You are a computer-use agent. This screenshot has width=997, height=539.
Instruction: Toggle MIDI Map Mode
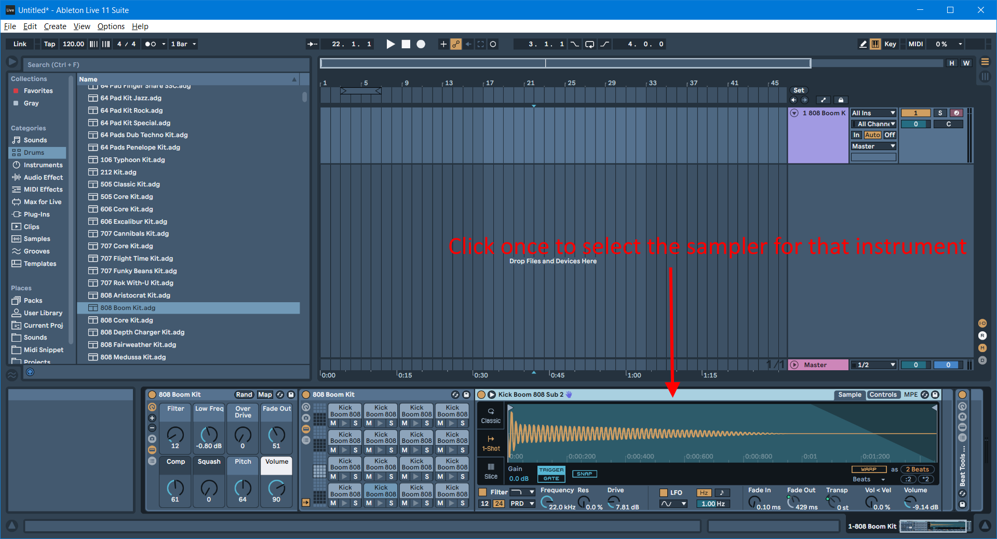click(x=915, y=44)
